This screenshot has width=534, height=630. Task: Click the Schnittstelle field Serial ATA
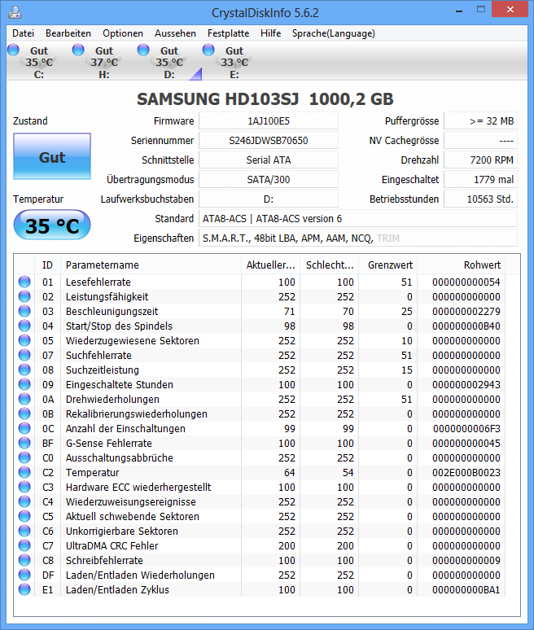click(269, 160)
